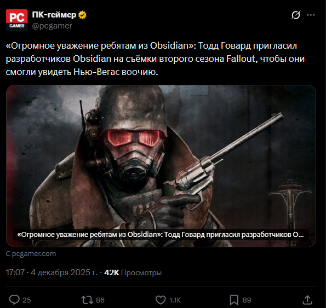
Task: Like the post with heart icon
Action: click(x=161, y=300)
